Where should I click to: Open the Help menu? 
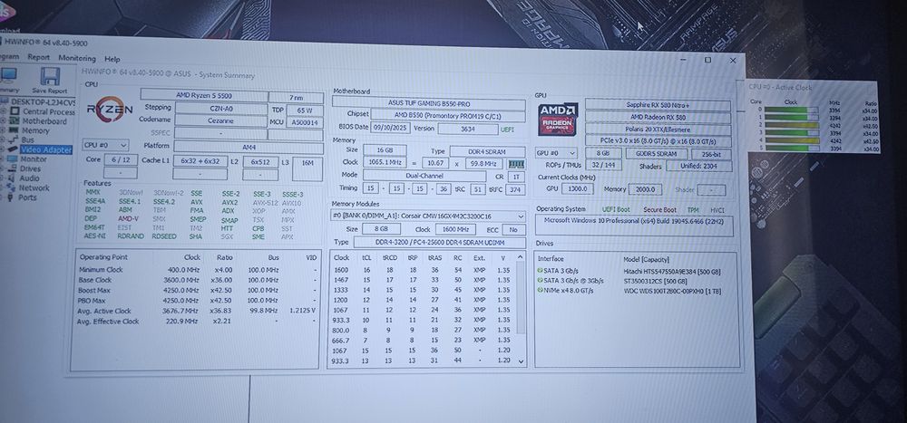point(112,59)
